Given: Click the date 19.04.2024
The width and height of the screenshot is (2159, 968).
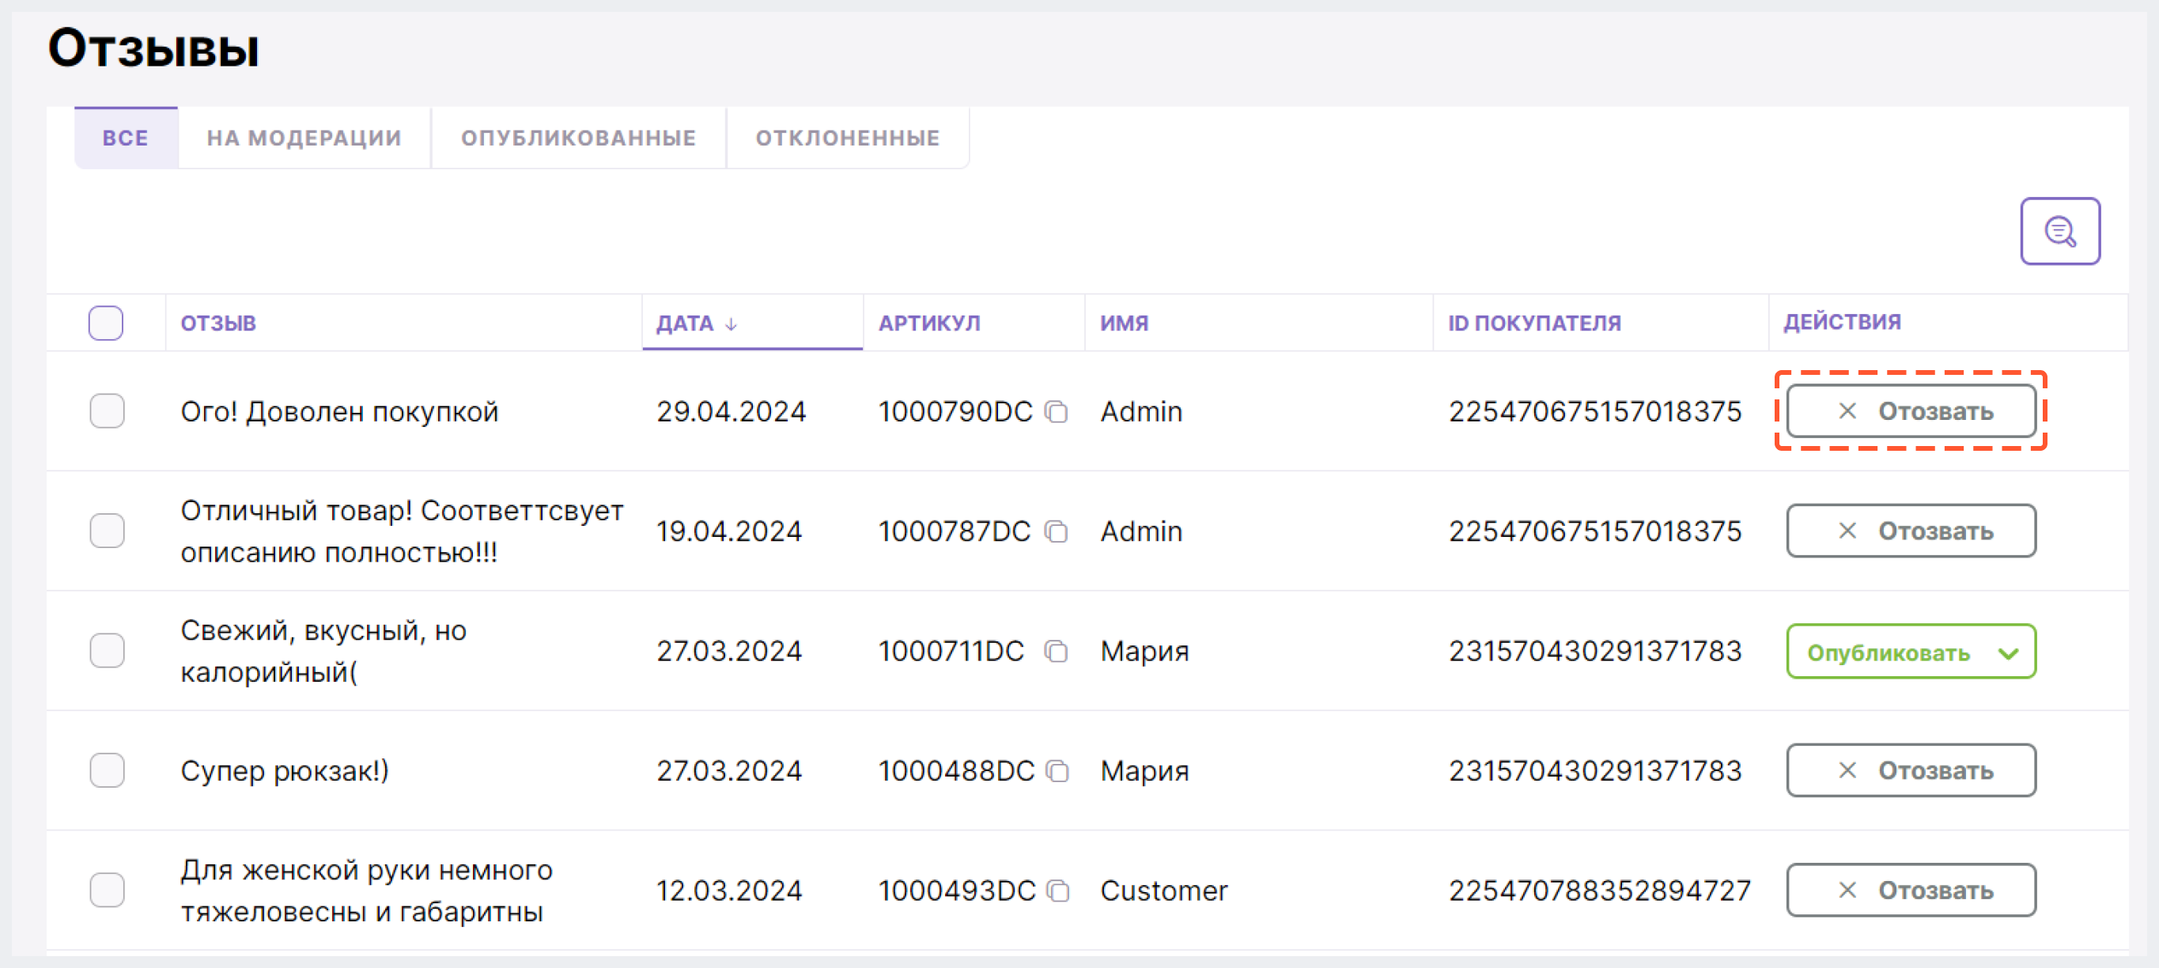Looking at the screenshot, I should tap(728, 531).
